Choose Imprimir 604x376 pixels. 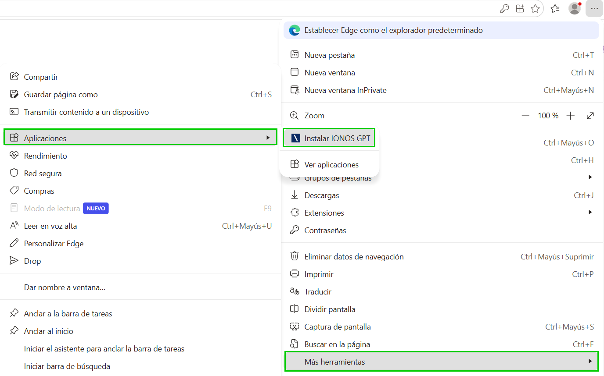(x=441, y=274)
